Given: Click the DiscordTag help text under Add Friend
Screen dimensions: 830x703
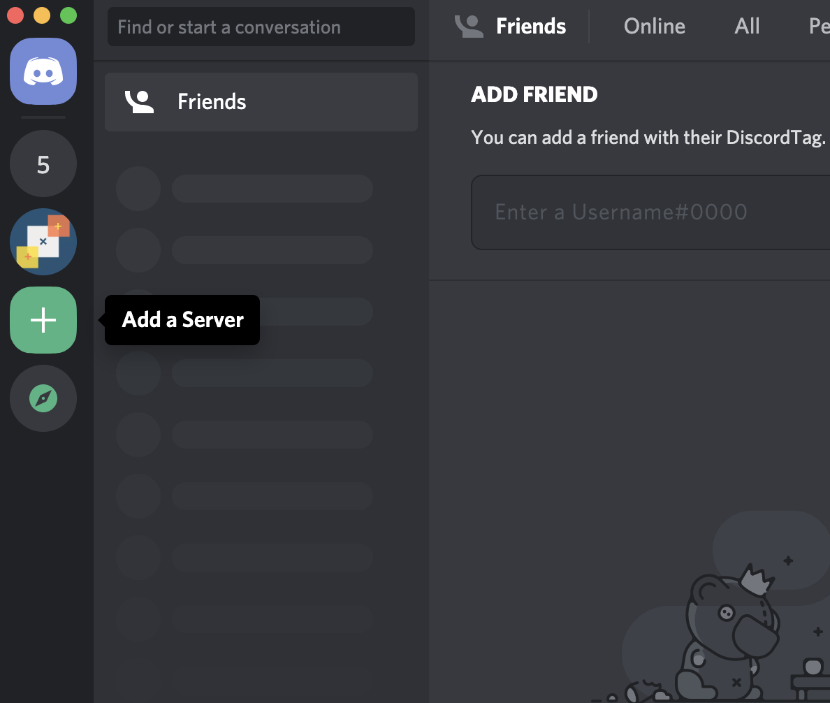Looking at the screenshot, I should click(650, 137).
